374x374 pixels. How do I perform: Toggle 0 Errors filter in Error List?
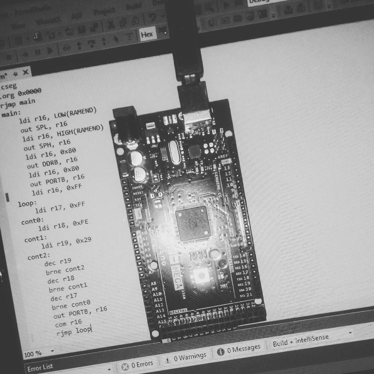pyautogui.click(x=137, y=365)
